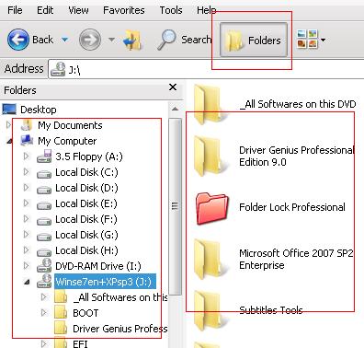Select Microsoft Office 2007 SP2 Enterprise label
This screenshot has height=348, width=364.
tap(296, 259)
